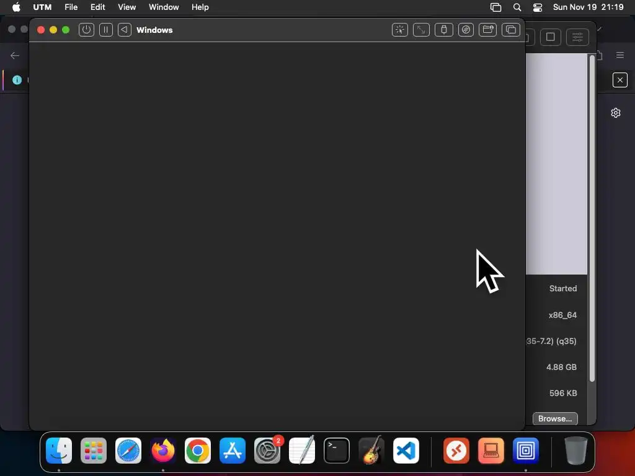Open the Edit menu
Viewport: 635px width, 476px height.
pyautogui.click(x=97, y=7)
